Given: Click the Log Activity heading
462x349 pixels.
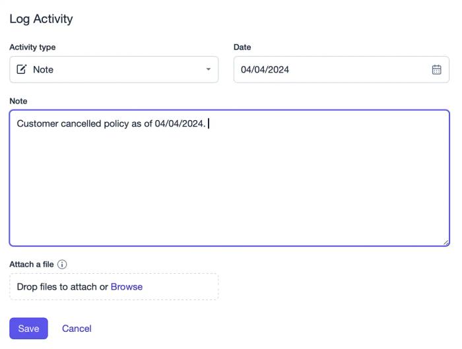Looking at the screenshot, I should tap(41, 19).
